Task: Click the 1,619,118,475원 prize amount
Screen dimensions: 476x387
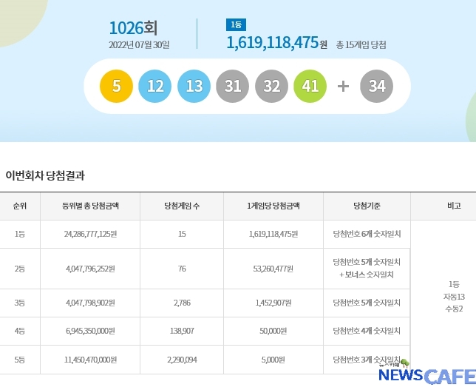Action: coord(276,44)
